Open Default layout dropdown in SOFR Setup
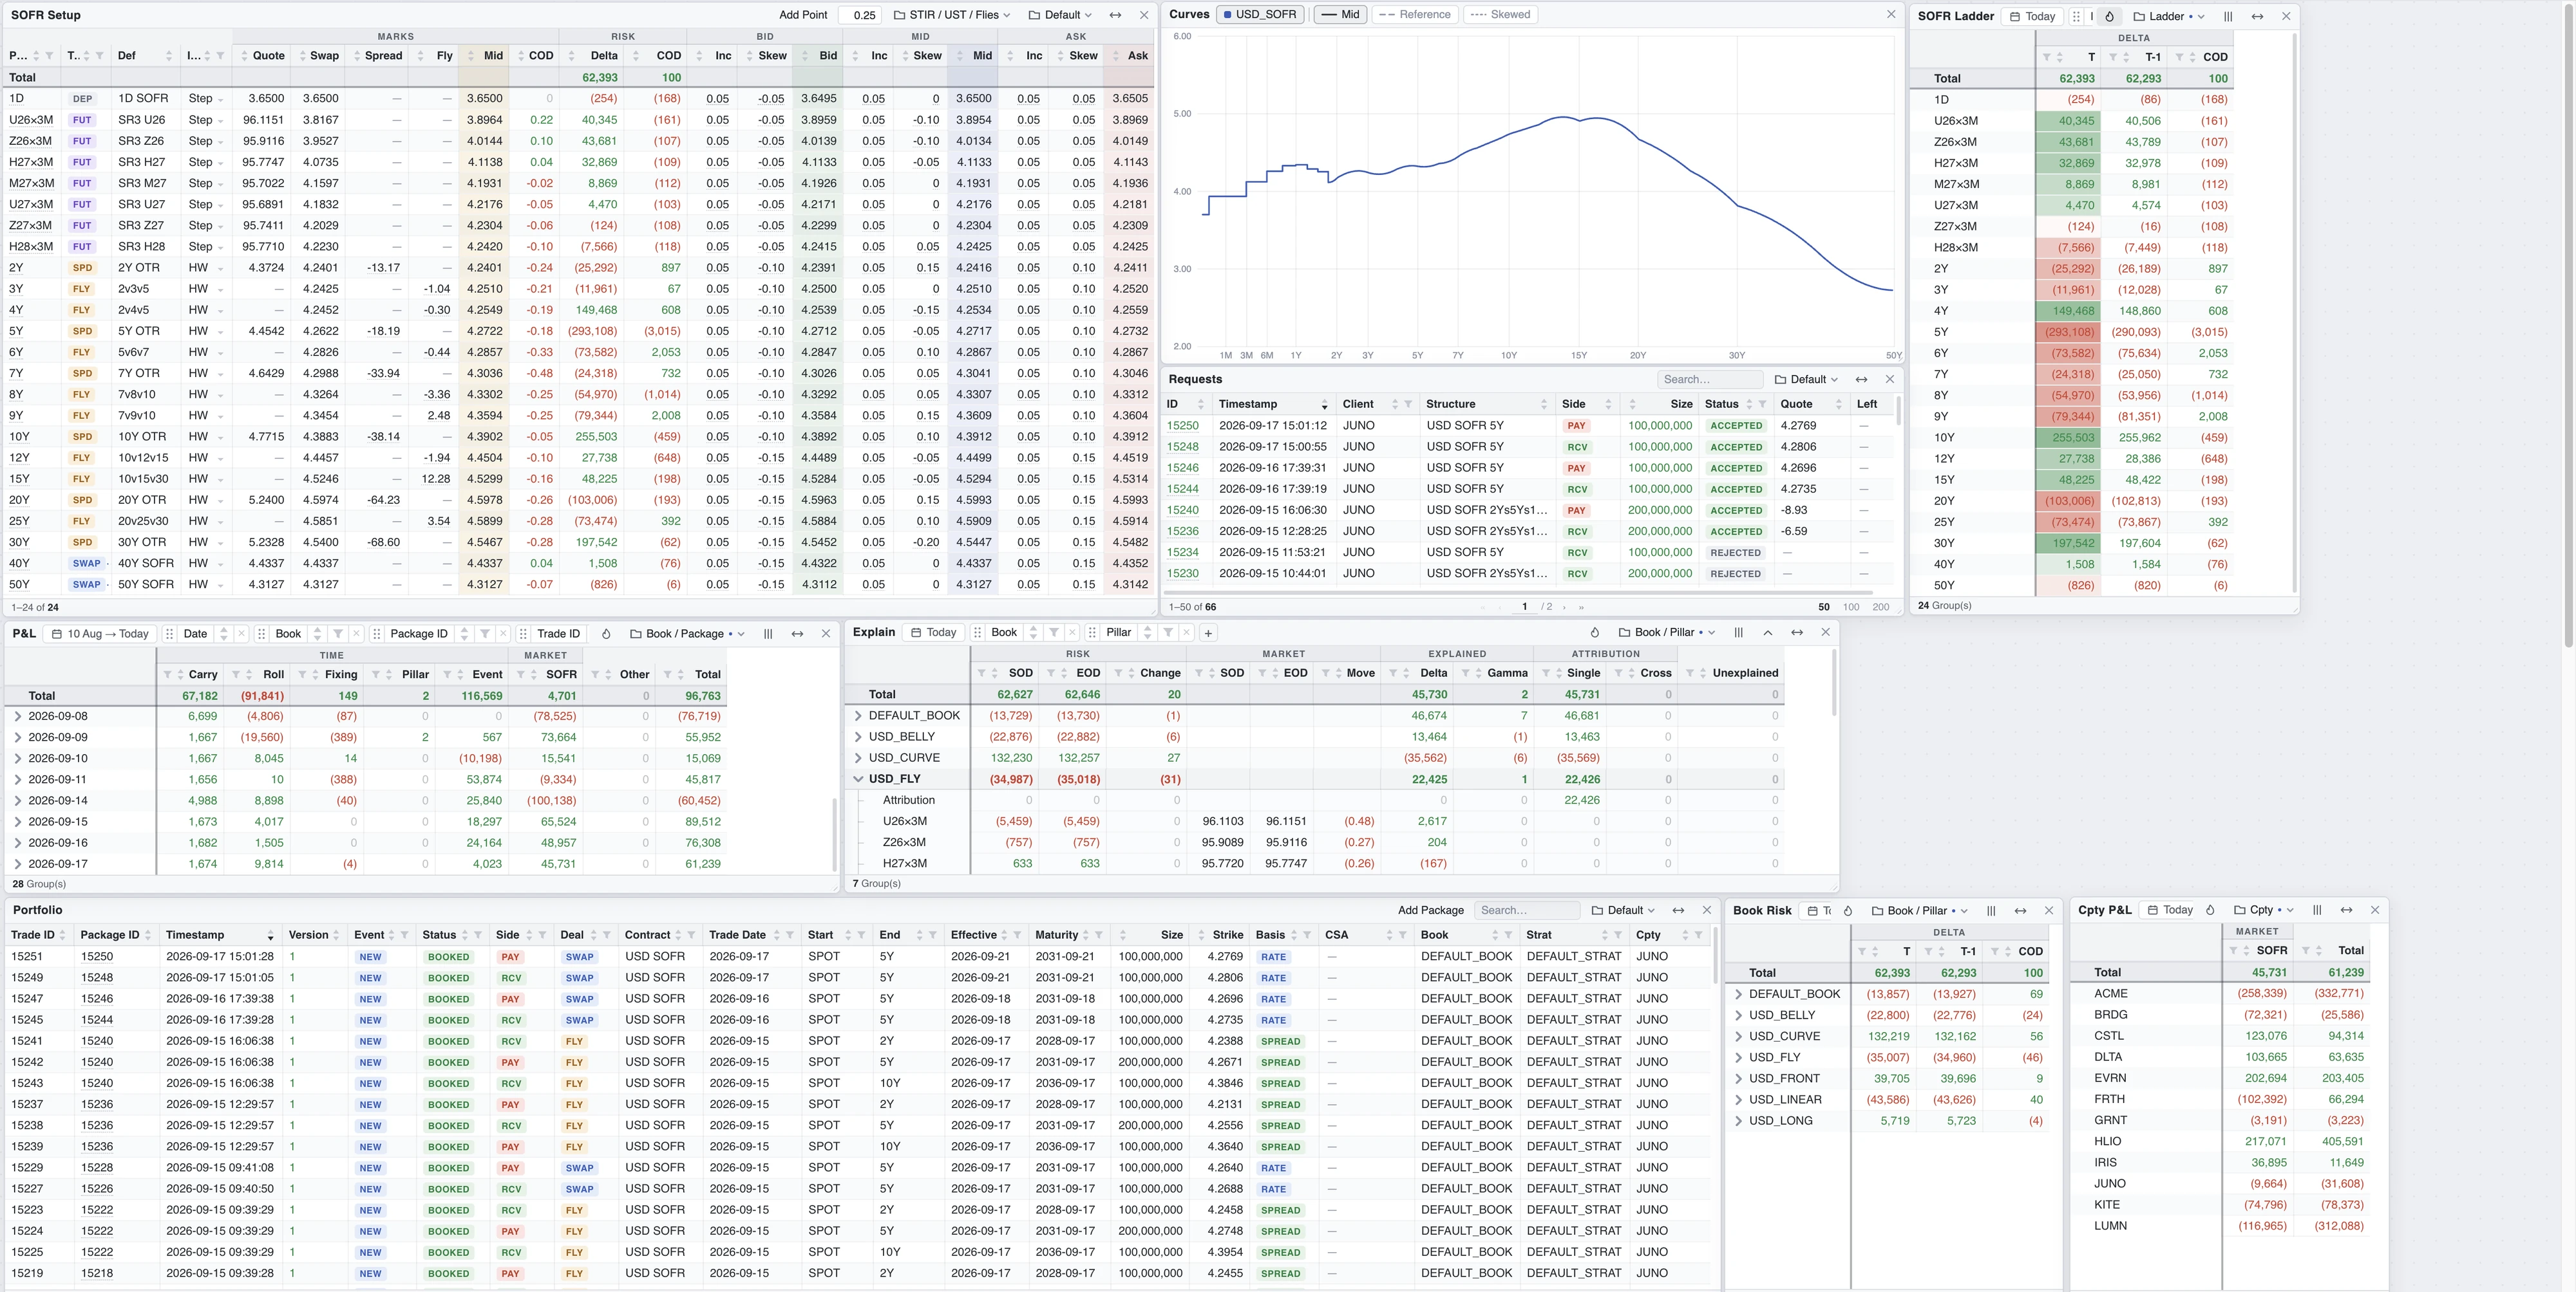Screen dimensions: 2576x1292 click(x=1060, y=15)
